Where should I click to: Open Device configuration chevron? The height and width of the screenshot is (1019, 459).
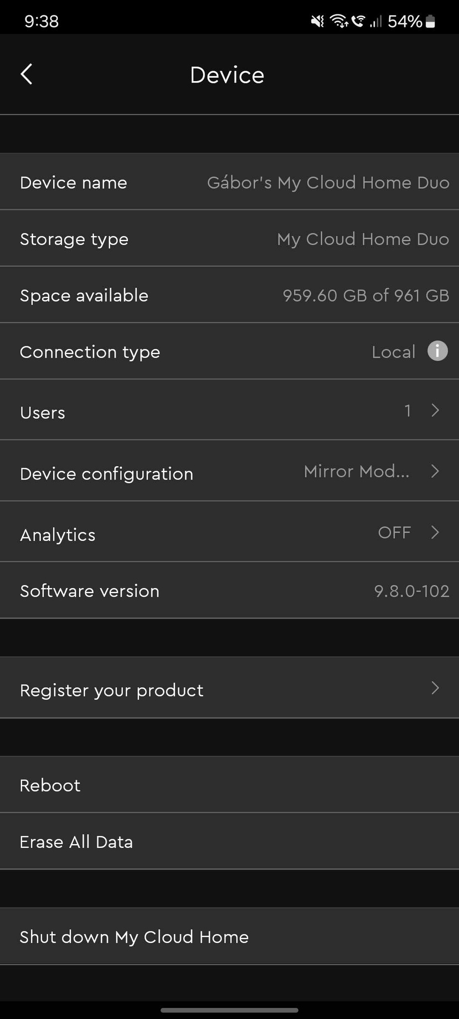coord(435,471)
